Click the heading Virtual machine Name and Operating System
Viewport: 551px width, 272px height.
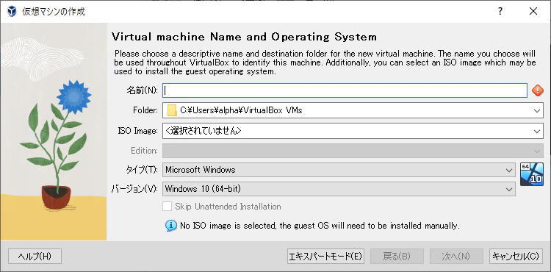tap(244, 37)
